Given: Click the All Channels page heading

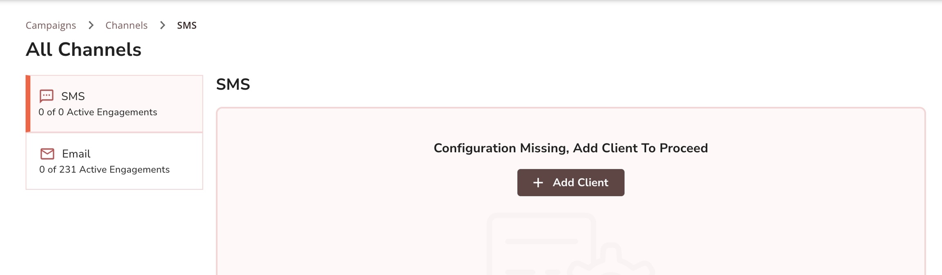Looking at the screenshot, I should tap(83, 50).
